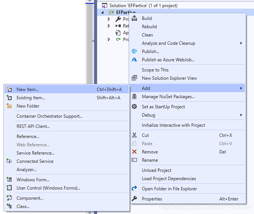Select Scope to This

click(x=188, y=70)
